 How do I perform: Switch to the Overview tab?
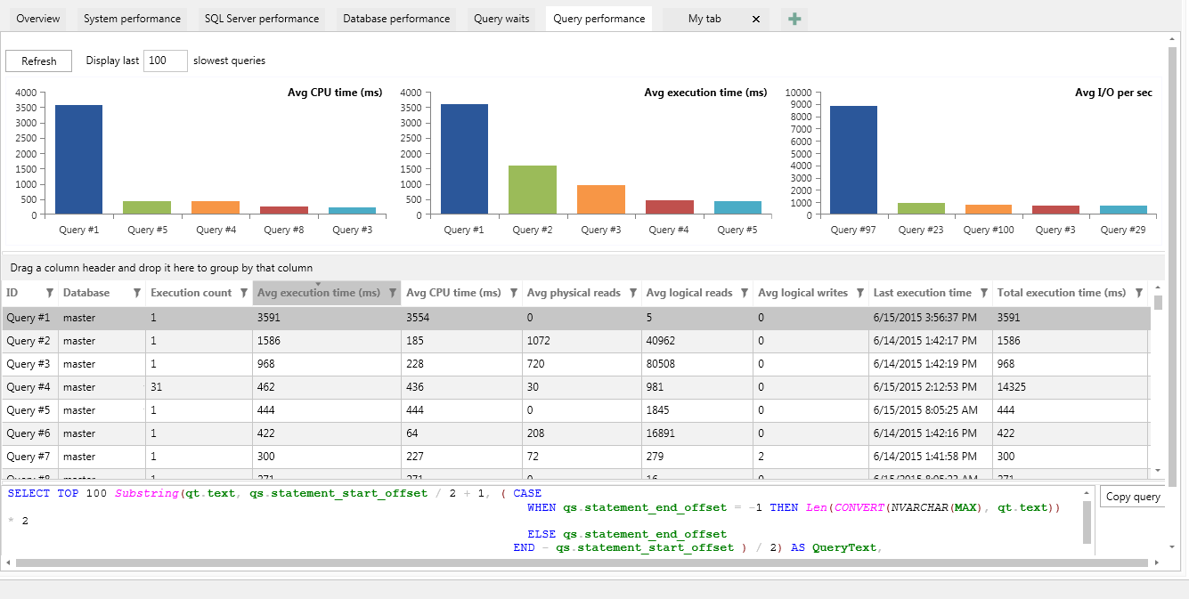pos(38,19)
